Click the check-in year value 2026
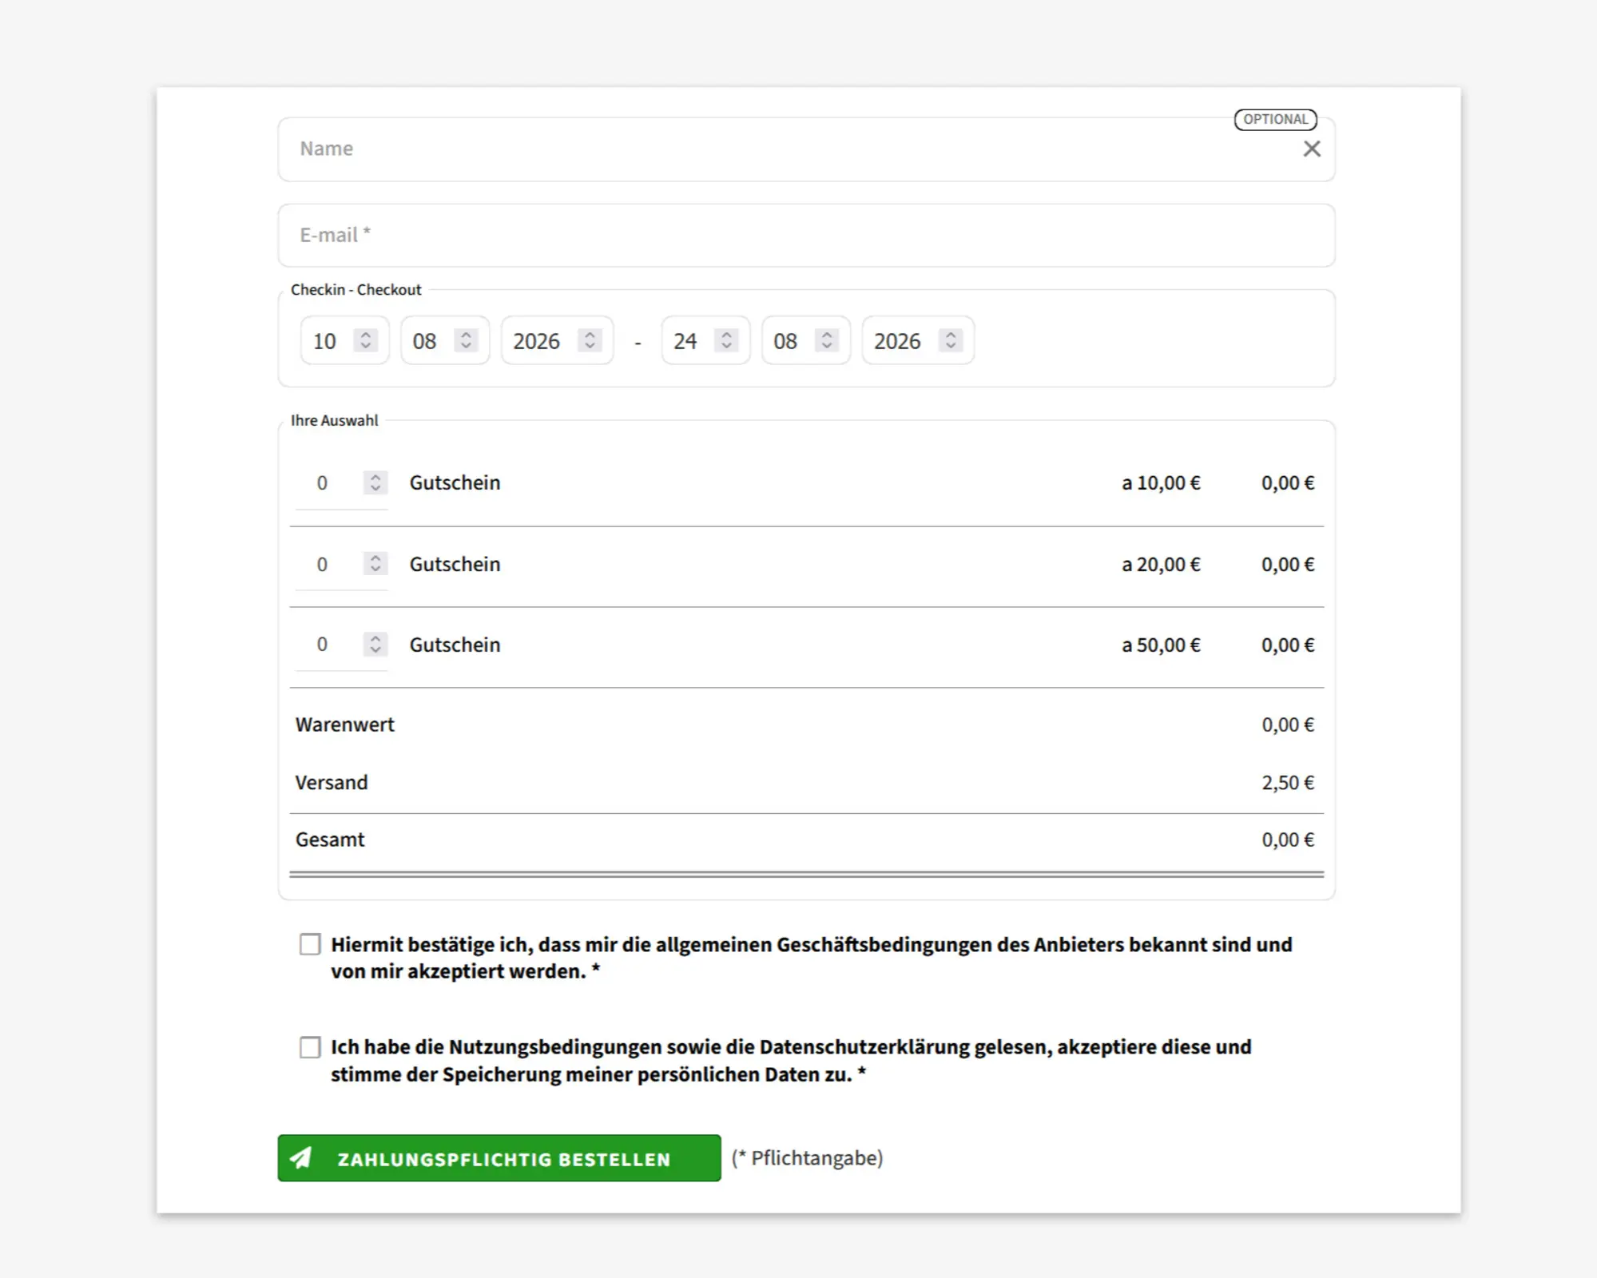This screenshot has width=1597, height=1278. click(x=536, y=341)
